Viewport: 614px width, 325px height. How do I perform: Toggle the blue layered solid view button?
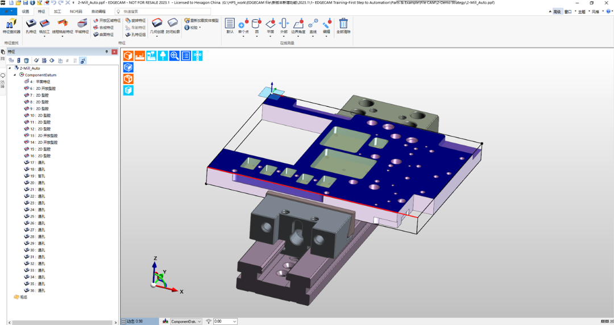point(128,68)
